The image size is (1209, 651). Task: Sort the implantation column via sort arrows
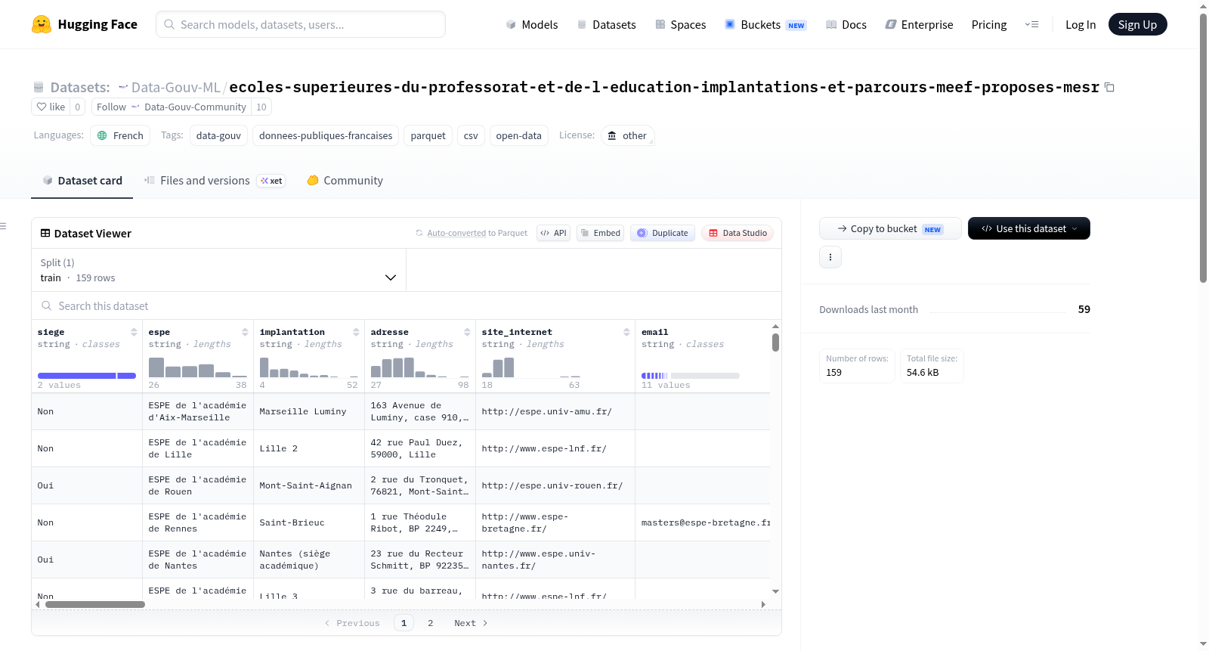coord(356,332)
